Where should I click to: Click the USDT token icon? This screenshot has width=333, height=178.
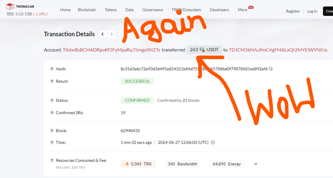click(202, 50)
